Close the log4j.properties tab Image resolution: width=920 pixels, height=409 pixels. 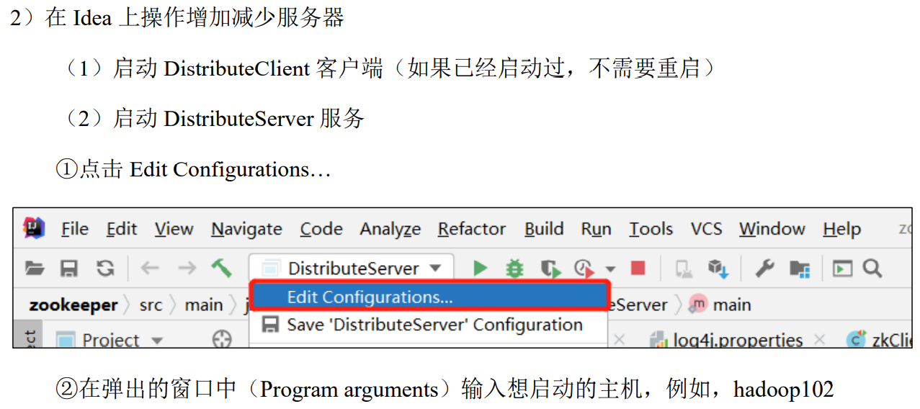[x=818, y=340]
